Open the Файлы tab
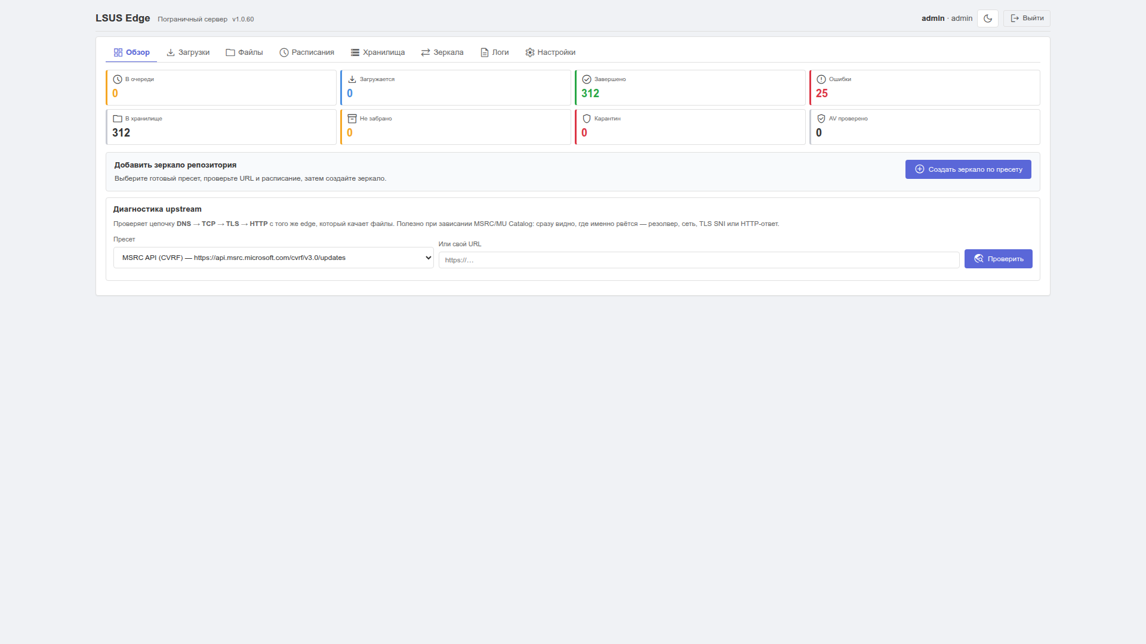 (244, 52)
